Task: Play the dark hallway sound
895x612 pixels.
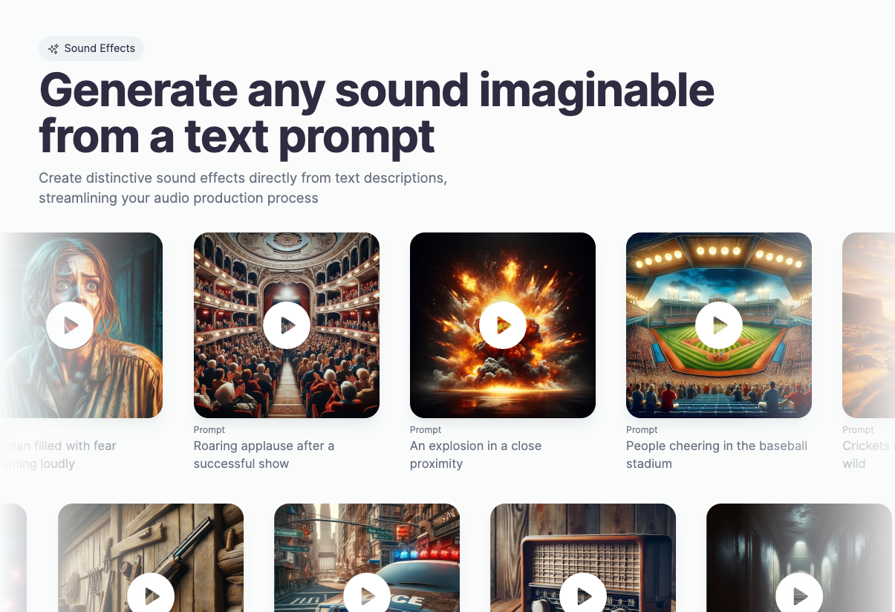Action: click(799, 596)
